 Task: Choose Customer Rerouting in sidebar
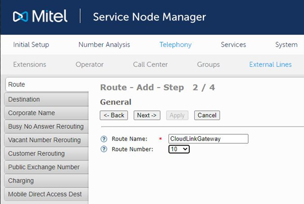pos(47,154)
